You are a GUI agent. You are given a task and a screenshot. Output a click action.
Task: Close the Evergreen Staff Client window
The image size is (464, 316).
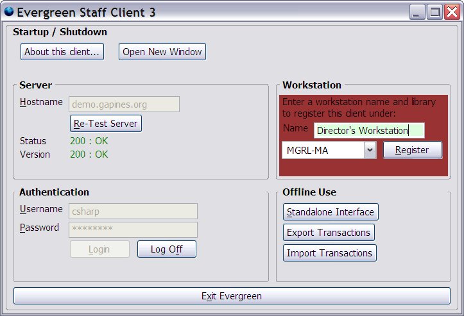point(451,12)
